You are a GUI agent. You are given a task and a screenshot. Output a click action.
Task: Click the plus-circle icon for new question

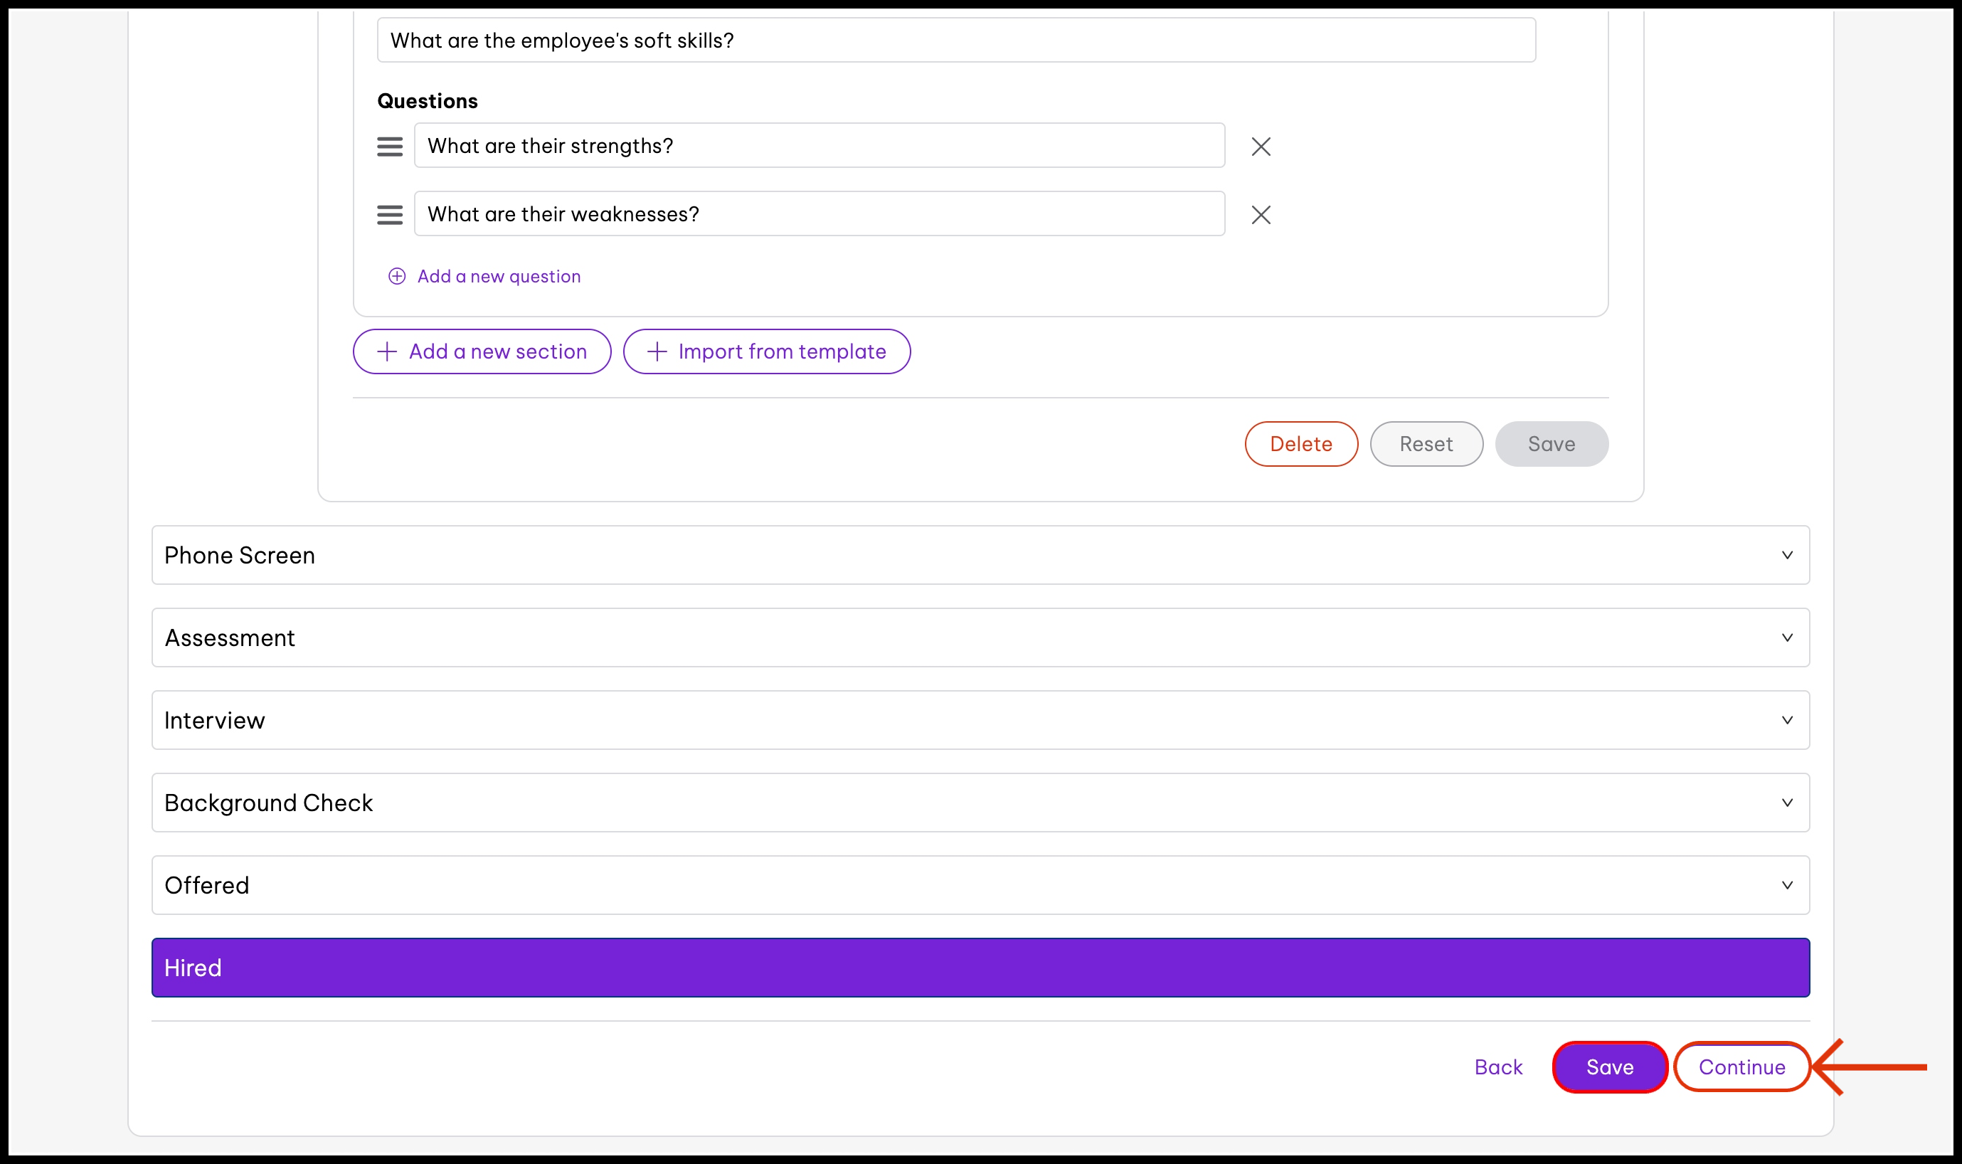point(397,276)
